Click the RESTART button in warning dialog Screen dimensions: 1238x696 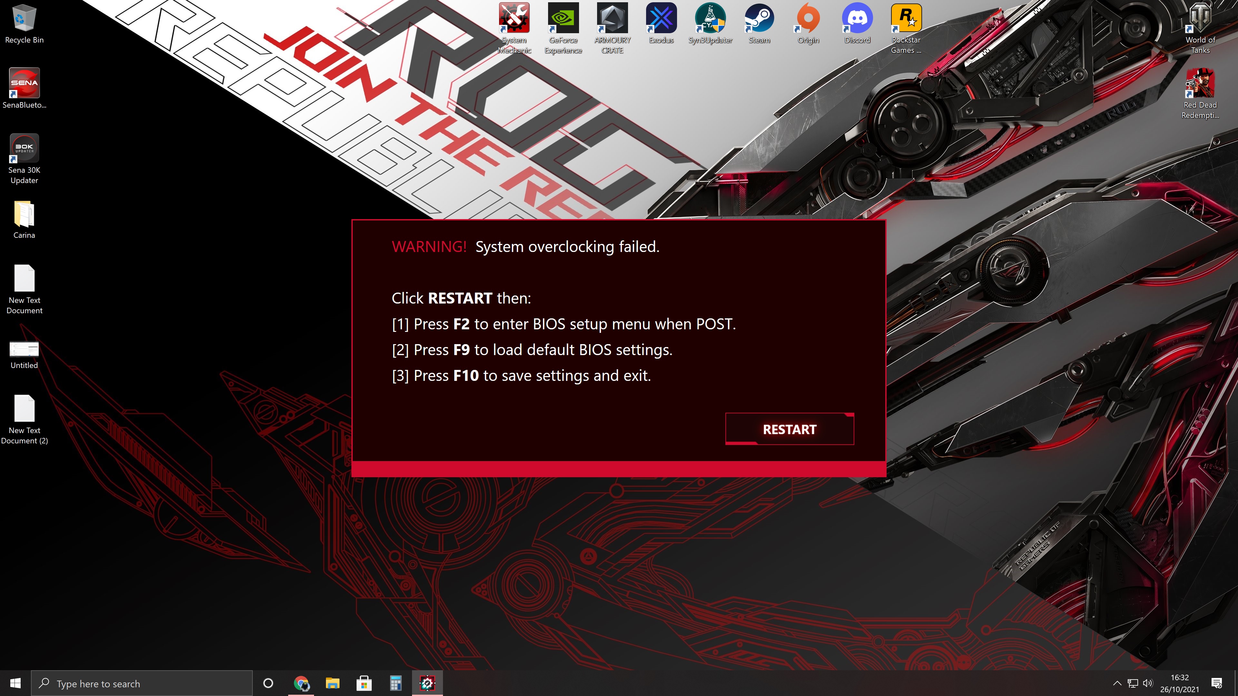pos(789,429)
